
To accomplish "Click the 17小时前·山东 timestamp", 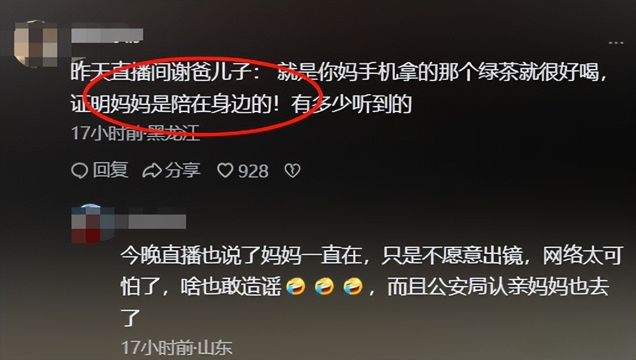I will coord(177,348).
